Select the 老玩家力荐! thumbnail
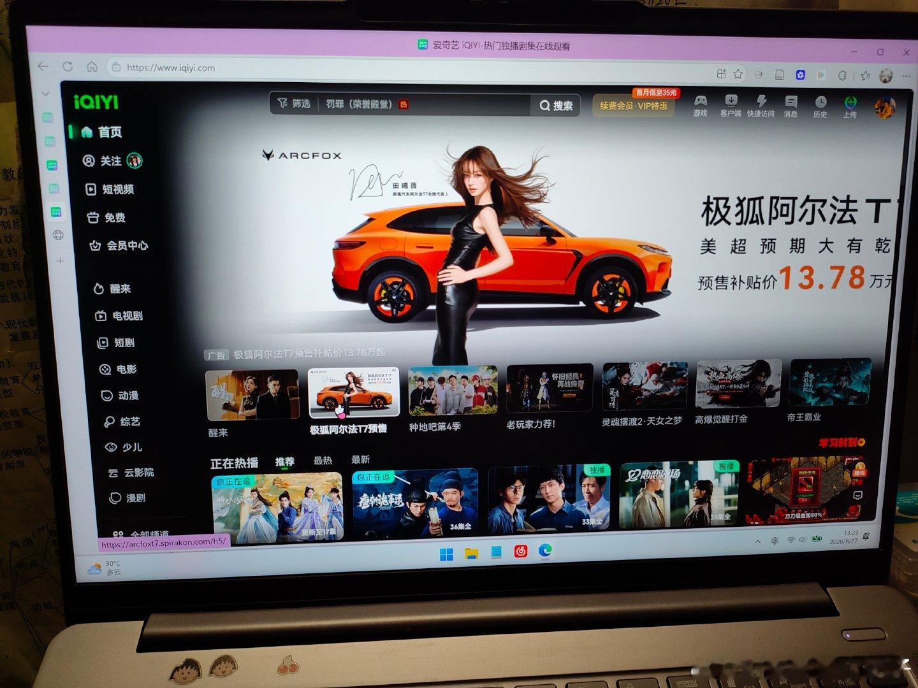This screenshot has width=918, height=688. pyautogui.click(x=550, y=389)
